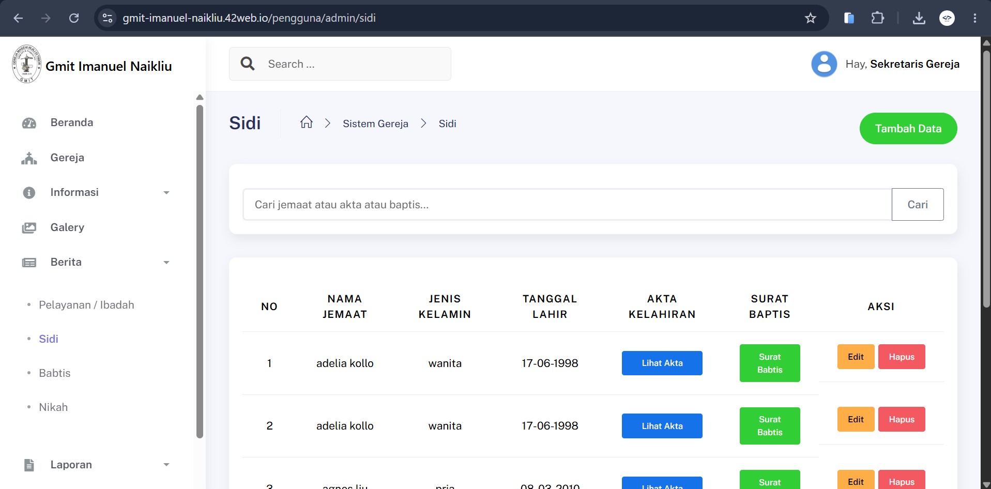Click the Gmit church logo
The height and width of the screenshot is (489, 991).
(x=26, y=64)
